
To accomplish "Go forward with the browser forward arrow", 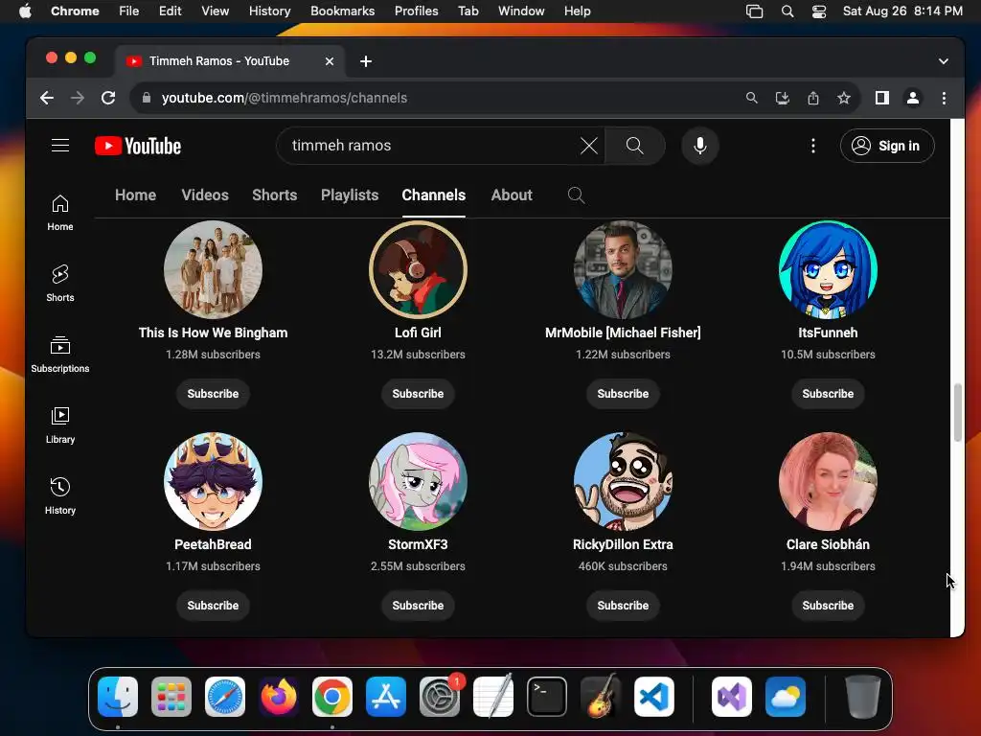I will (x=78, y=98).
